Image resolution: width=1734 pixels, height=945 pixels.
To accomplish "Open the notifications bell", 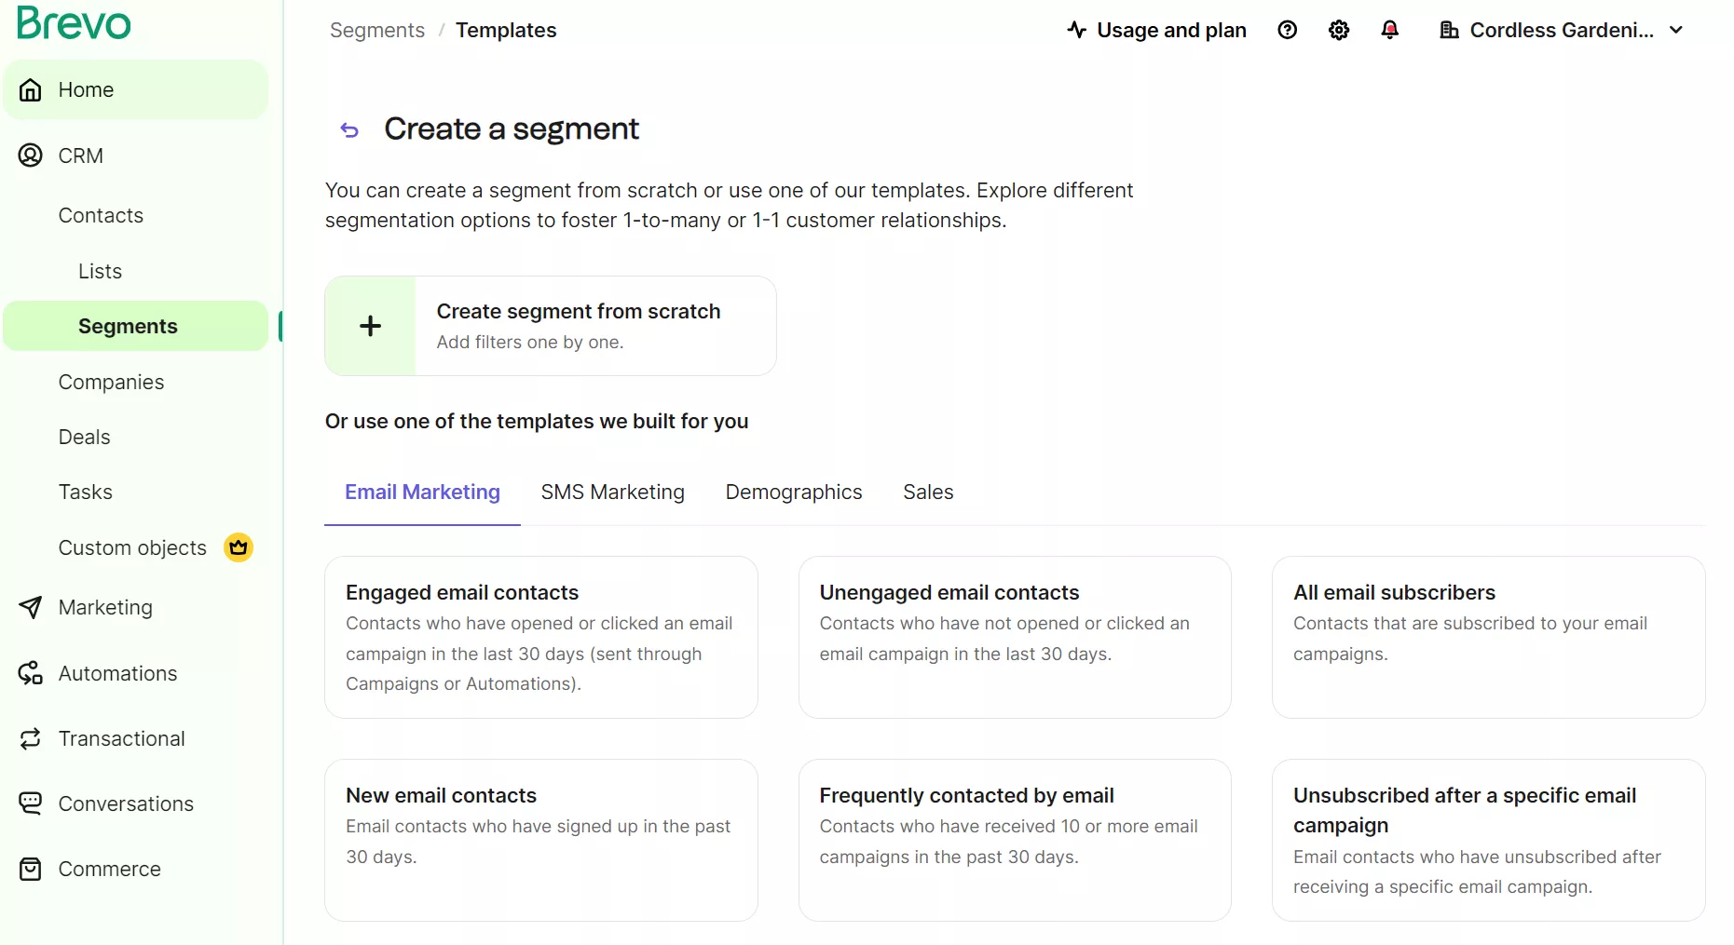I will 1389,30.
